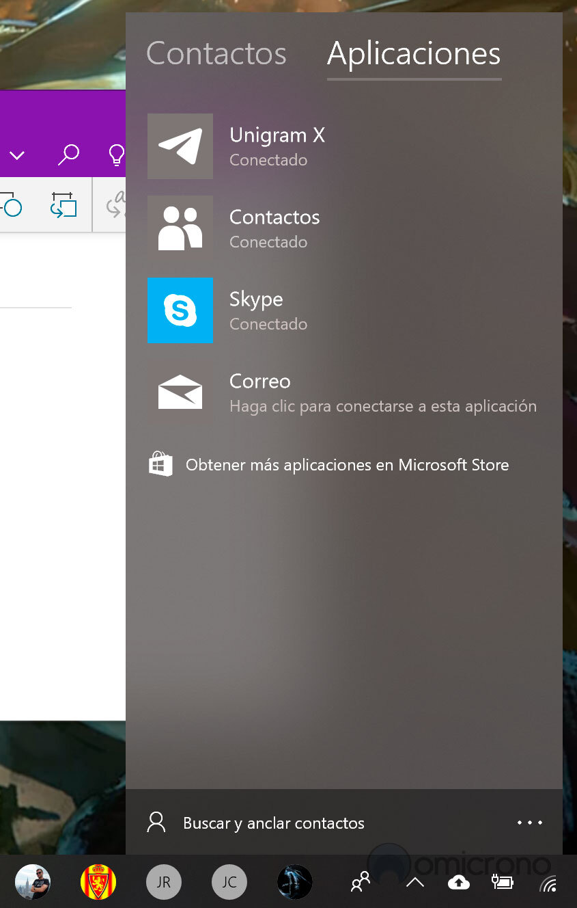Switch to the Contactos tab
The width and height of the screenshot is (577, 908).
point(216,54)
